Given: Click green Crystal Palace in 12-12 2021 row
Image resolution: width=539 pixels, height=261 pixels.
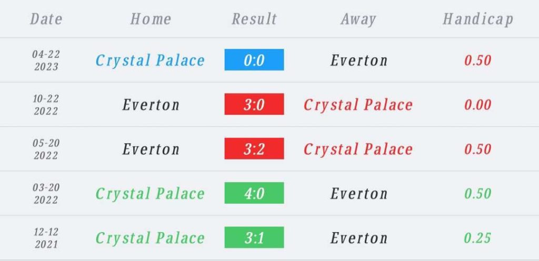Looking at the screenshot, I should [x=150, y=238].
